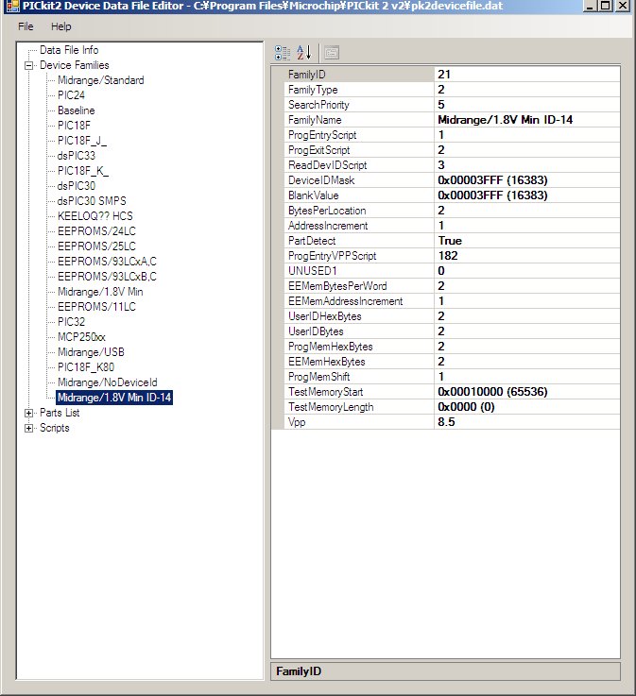The height and width of the screenshot is (696, 636).
Task: Select the EEPROMS/93LCxA,C family
Action: click(107, 262)
